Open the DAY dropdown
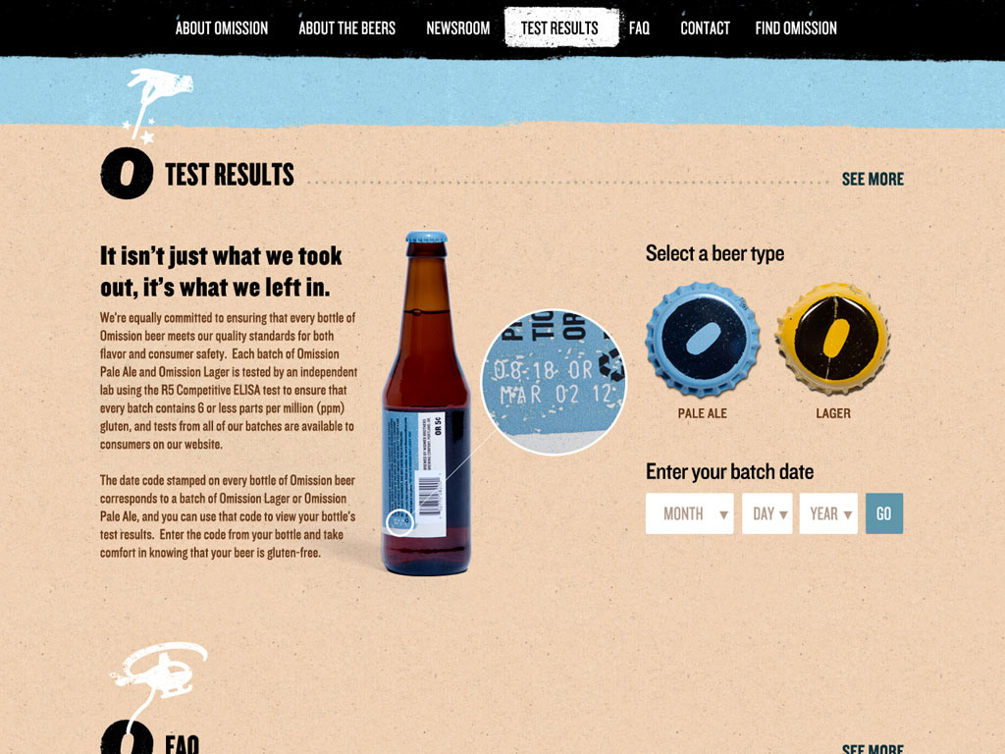The height and width of the screenshot is (754, 1005). (x=767, y=513)
